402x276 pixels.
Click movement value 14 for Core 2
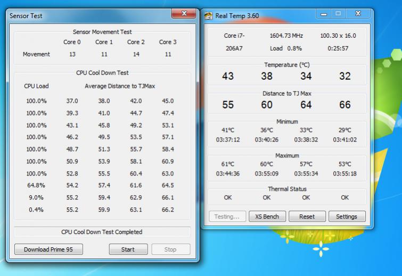point(136,54)
